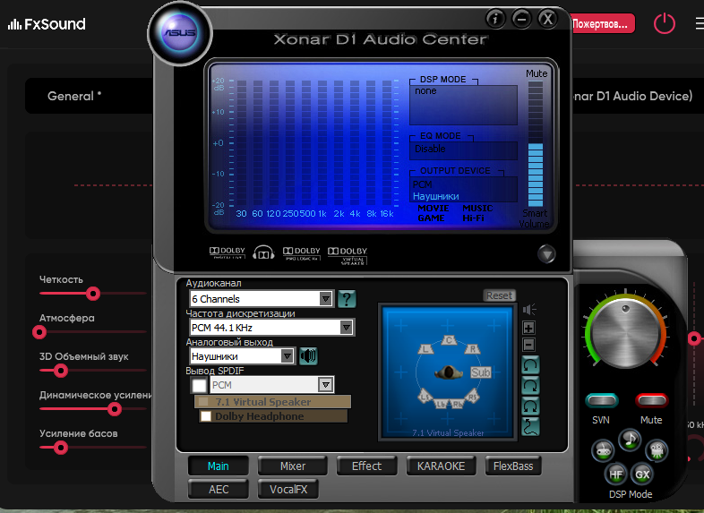Toggle the FxSound power button
The width and height of the screenshot is (704, 513).
(664, 24)
